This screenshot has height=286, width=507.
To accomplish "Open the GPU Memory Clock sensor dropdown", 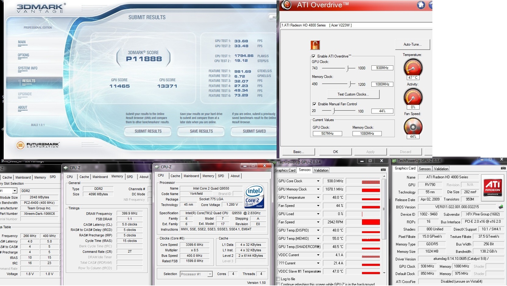I will (318, 189).
